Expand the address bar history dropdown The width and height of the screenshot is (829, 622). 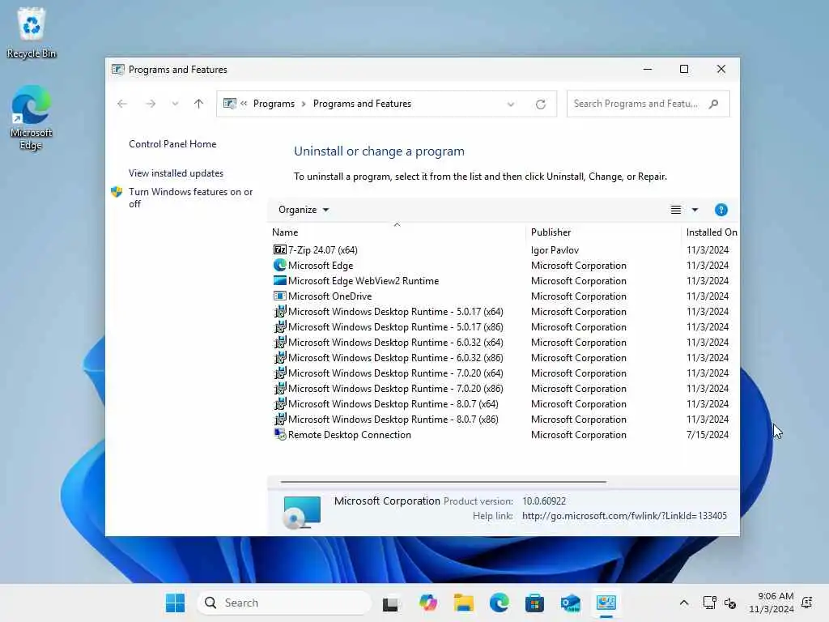point(511,104)
